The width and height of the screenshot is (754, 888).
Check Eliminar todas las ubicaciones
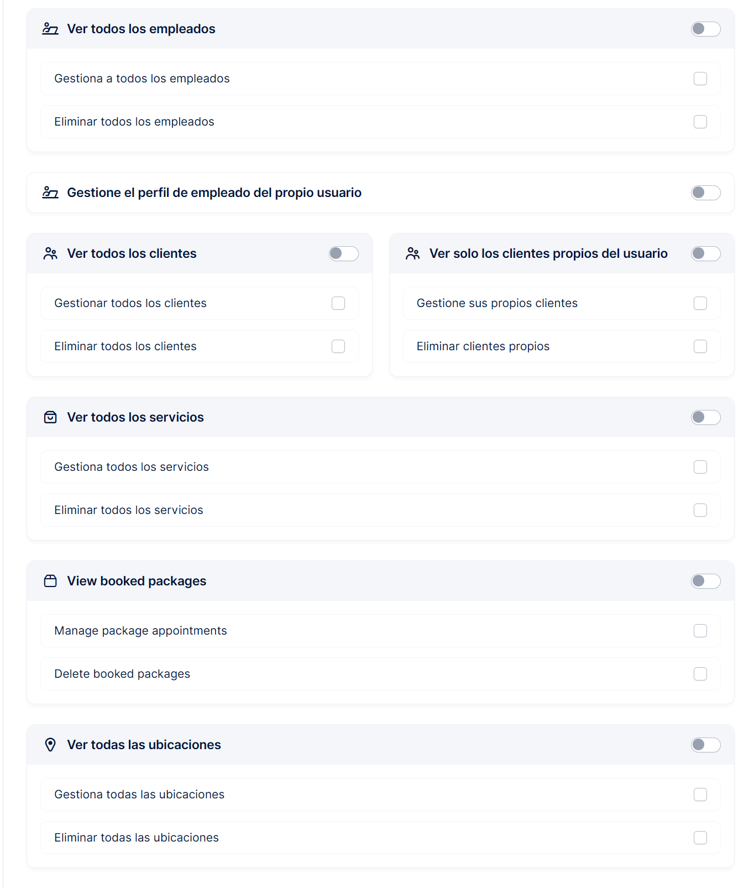(x=700, y=838)
